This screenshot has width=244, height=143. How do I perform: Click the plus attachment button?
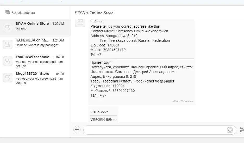tap(77, 130)
